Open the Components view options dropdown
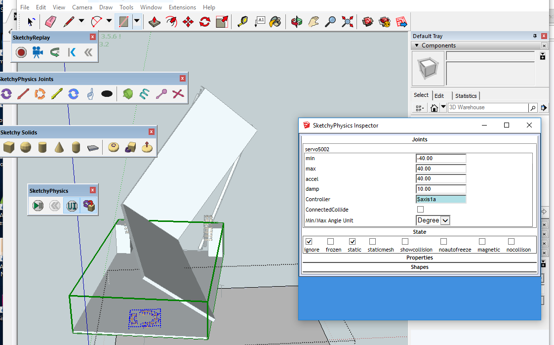The image size is (554, 345). pyautogui.click(x=419, y=108)
